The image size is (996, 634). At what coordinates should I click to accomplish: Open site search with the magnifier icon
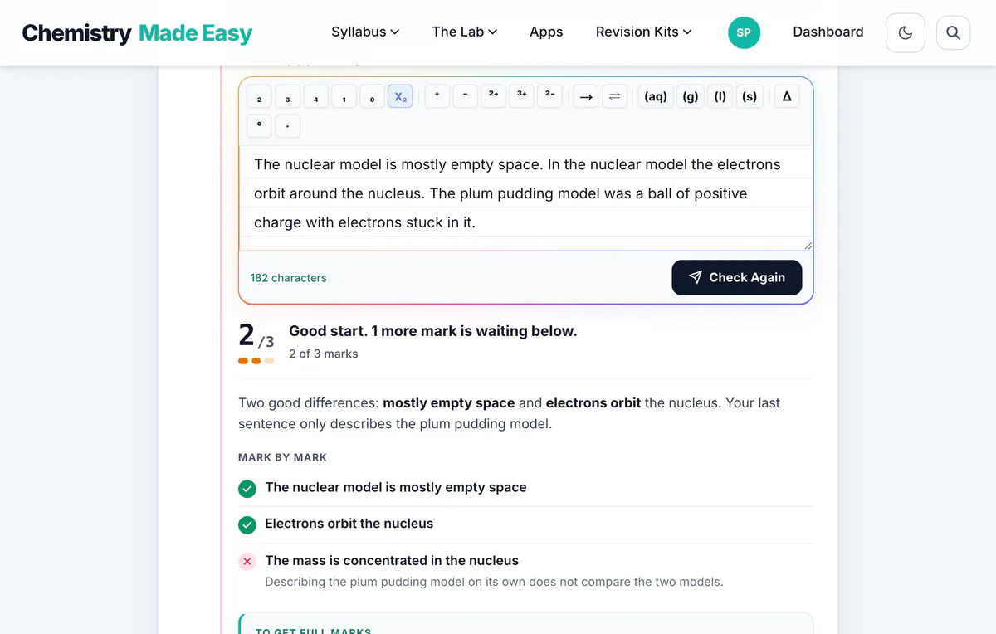tap(954, 33)
